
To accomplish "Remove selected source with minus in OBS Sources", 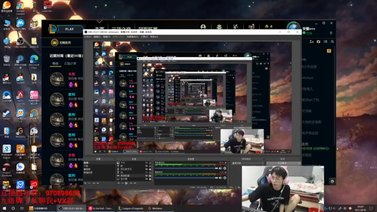I will tap(123, 183).
